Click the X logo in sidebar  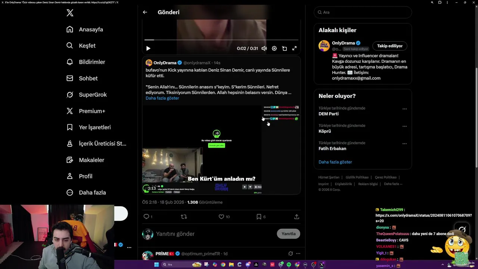(x=70, y=13)
